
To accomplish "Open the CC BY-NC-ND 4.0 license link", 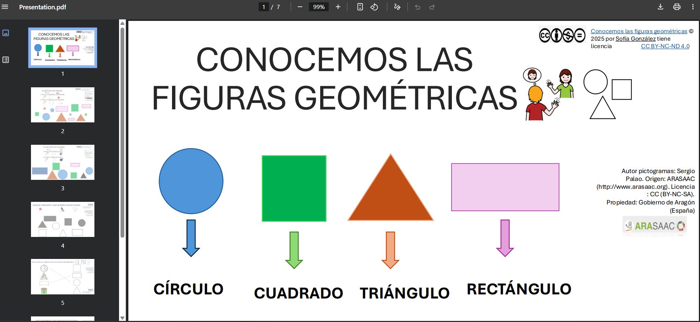I will tap(665, 46).
